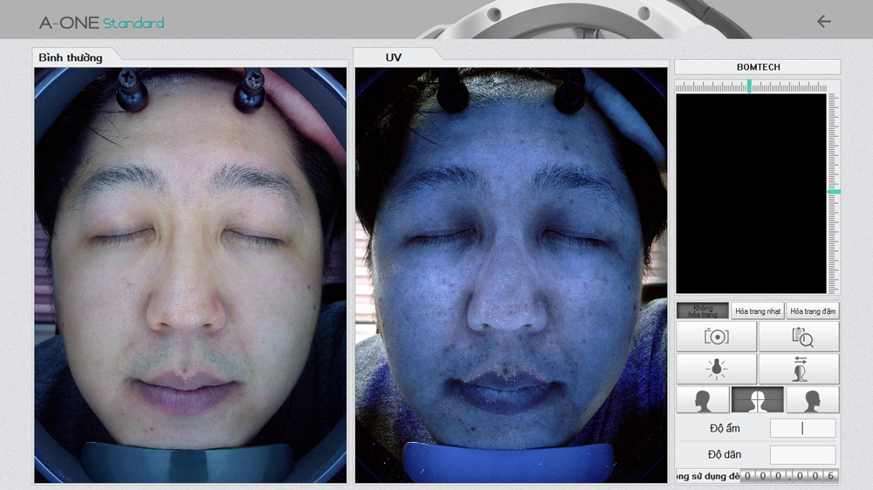
Task: Enable Hóa trang đậm mode
Action: 813,311
